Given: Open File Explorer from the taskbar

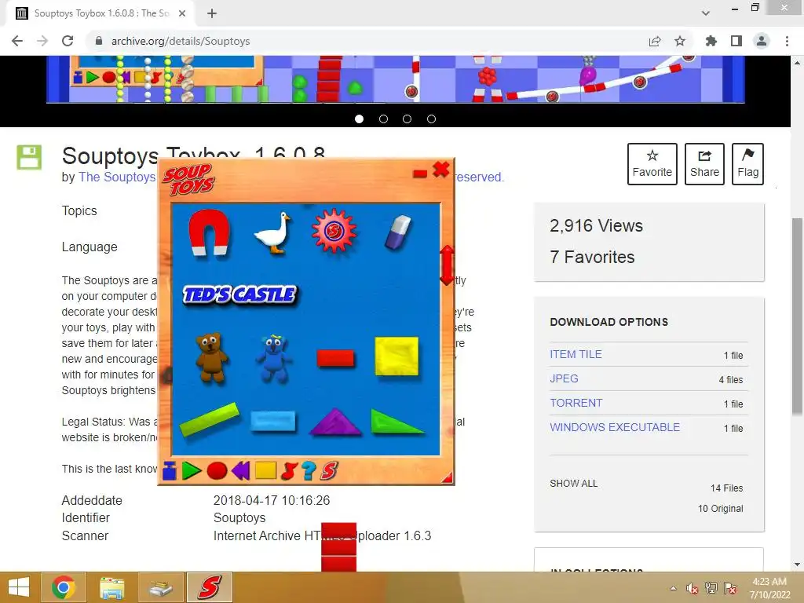Looking at the screenshot, I should pos(111,587).
